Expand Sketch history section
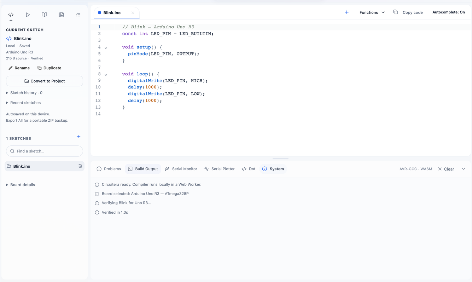The height and width of the screenshot is (282, 472). (x=24, y=93)
